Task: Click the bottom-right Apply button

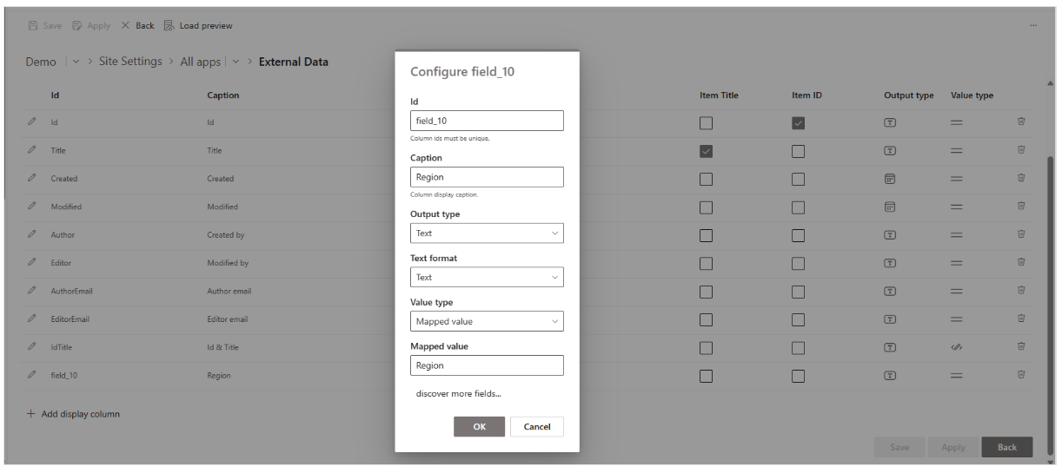Action: [953, 447]
